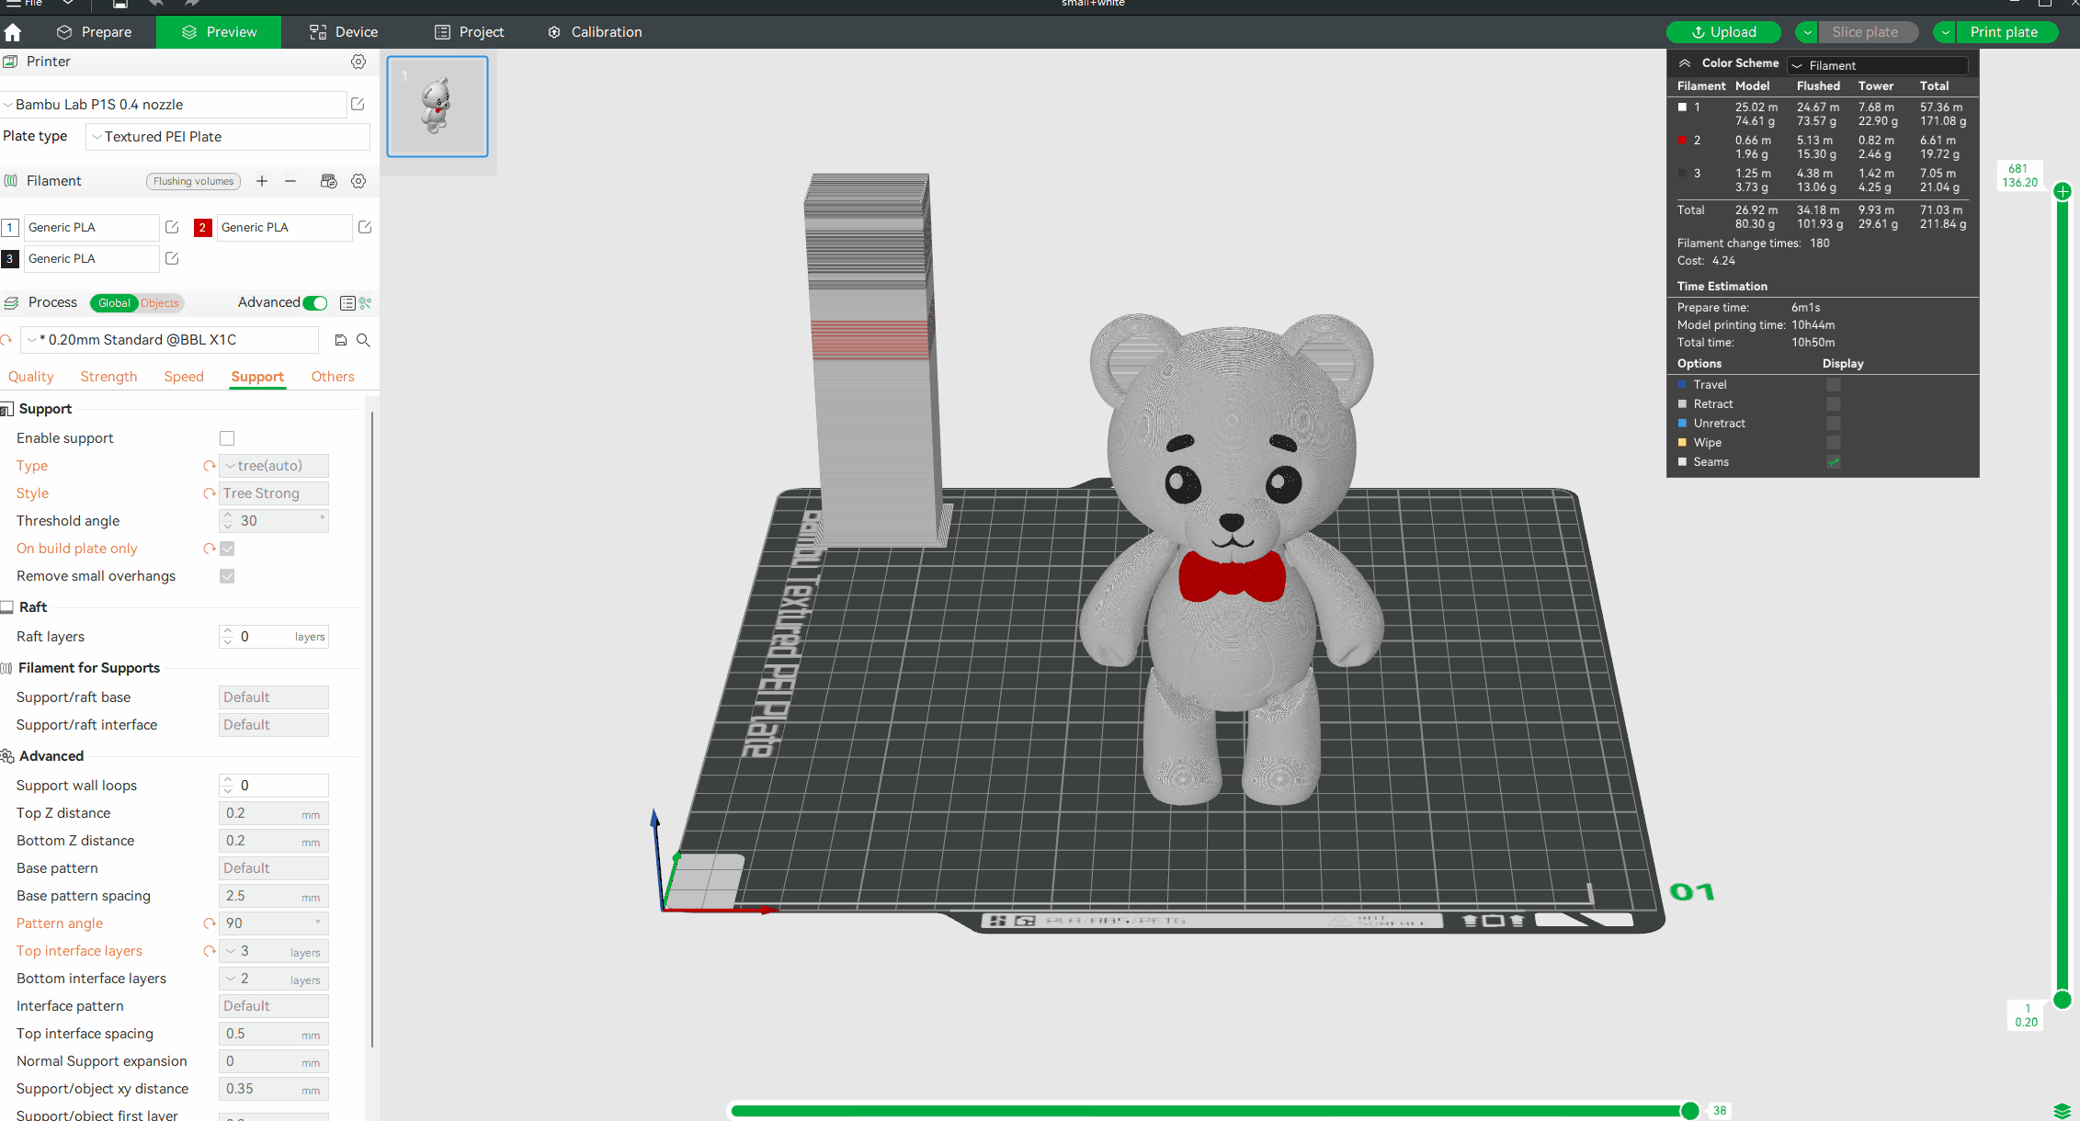Open Flushing volumes settings
2080x1121 pixels.
(193, 181)
